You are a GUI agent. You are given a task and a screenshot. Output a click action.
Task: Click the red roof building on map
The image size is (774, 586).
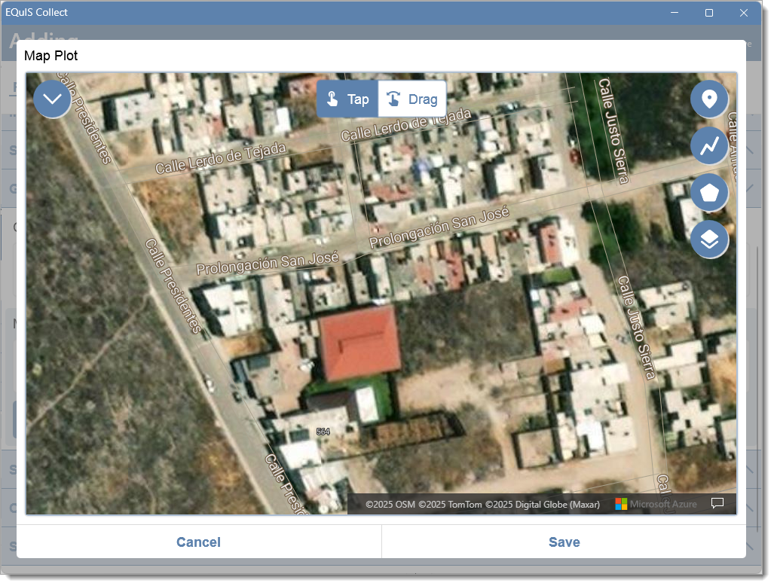click(x=359, y=343)
